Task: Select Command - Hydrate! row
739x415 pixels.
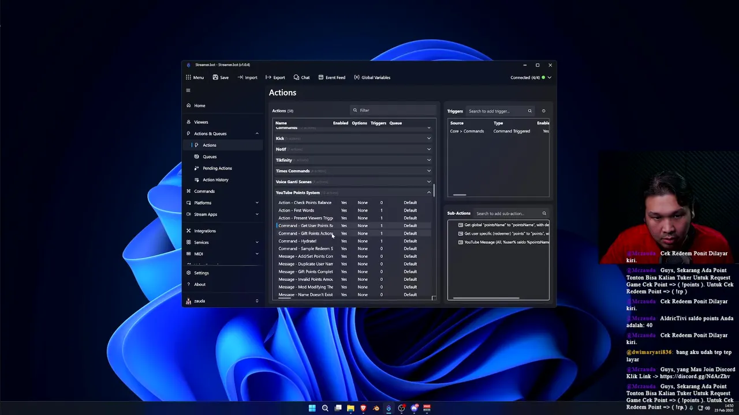Action: pos(353,241)
